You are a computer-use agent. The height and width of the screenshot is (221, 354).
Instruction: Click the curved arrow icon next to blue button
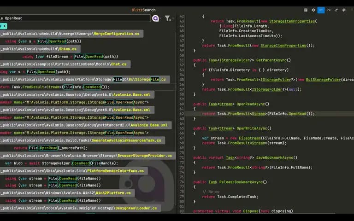[329, 10]
